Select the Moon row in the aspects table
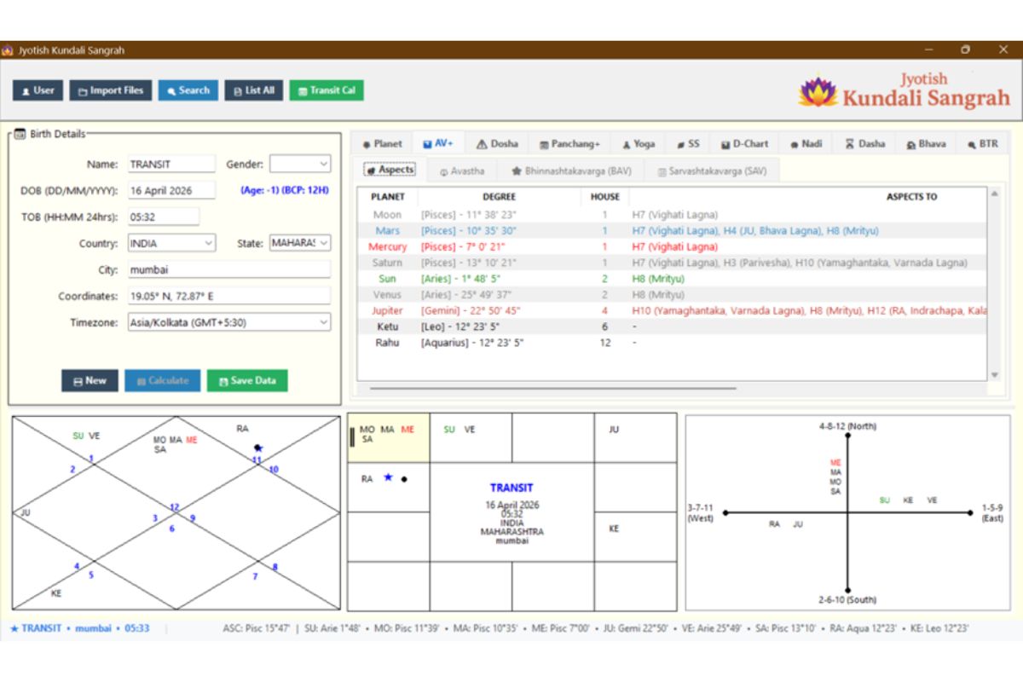1023x682 pixels. pyautogui.click(x=673, y=215)
